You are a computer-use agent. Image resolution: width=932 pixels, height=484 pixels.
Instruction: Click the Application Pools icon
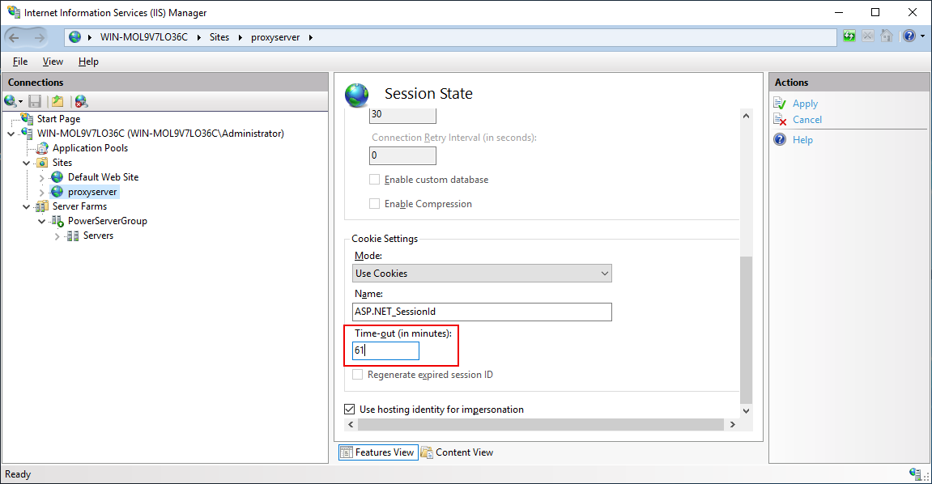pos(43,148)
